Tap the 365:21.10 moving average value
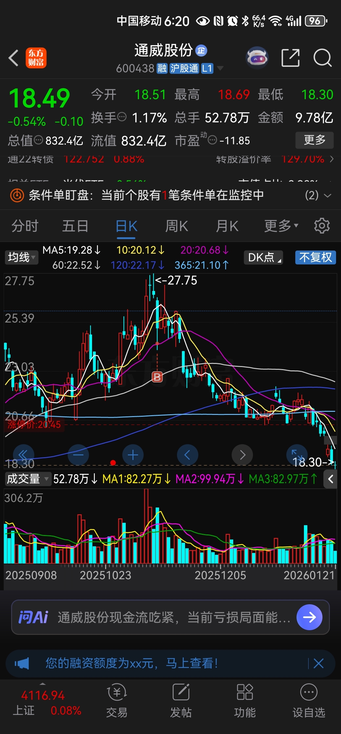This screenshot has height=734, width=341. 201,265
